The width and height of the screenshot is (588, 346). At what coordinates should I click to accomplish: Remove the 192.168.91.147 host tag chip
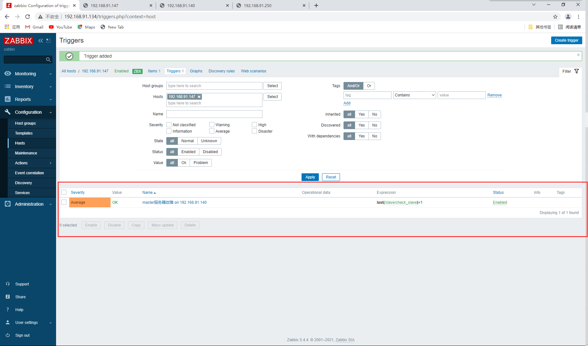[199, 97]
